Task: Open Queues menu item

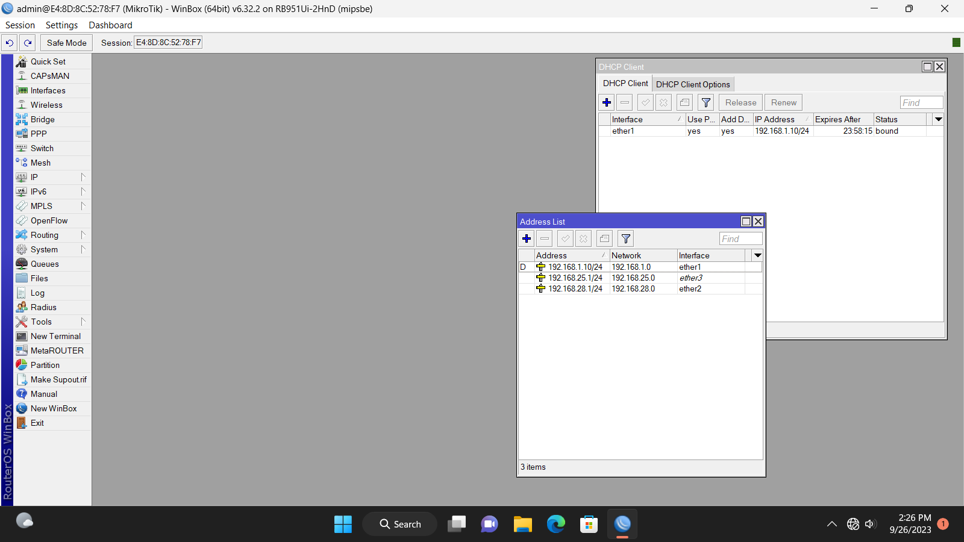Action: click(52, 264)
